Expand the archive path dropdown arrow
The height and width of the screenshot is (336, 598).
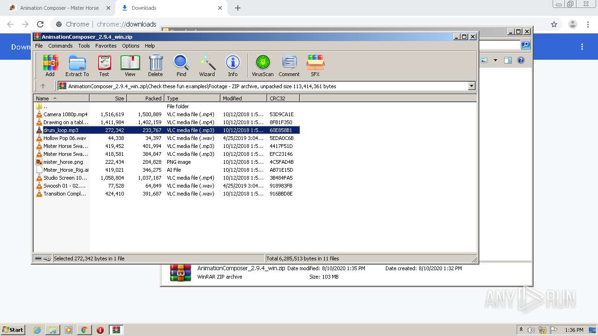471,86
